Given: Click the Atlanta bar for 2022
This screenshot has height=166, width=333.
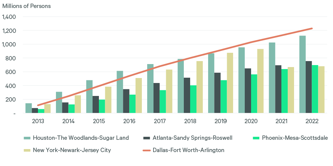Looking at the screenshot, I should click(309, 87).
